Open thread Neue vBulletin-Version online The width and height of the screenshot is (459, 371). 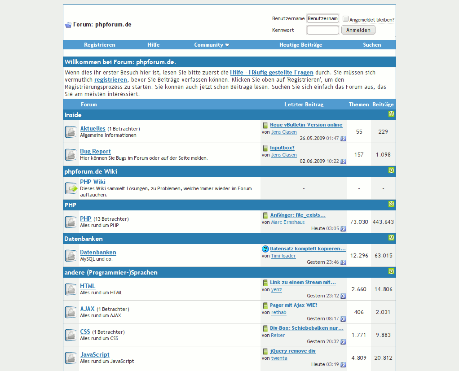click(x=306, y=125)
